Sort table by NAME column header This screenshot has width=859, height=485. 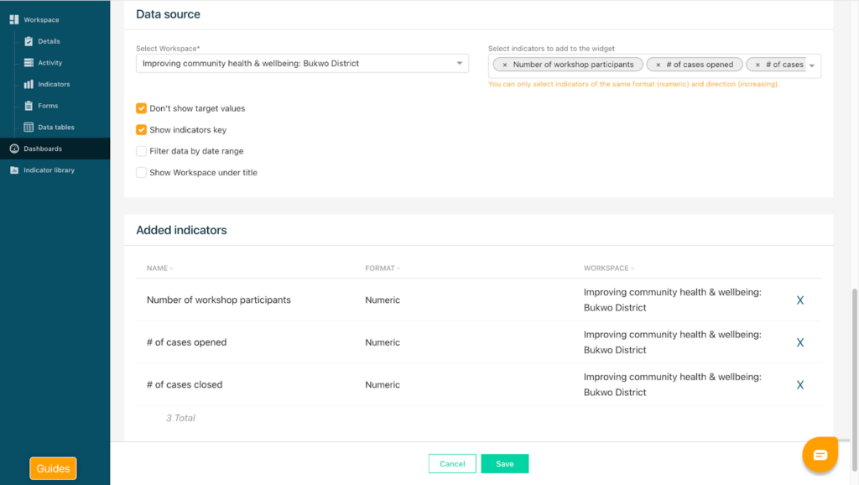pyautogui.click(x=159, y=269)
